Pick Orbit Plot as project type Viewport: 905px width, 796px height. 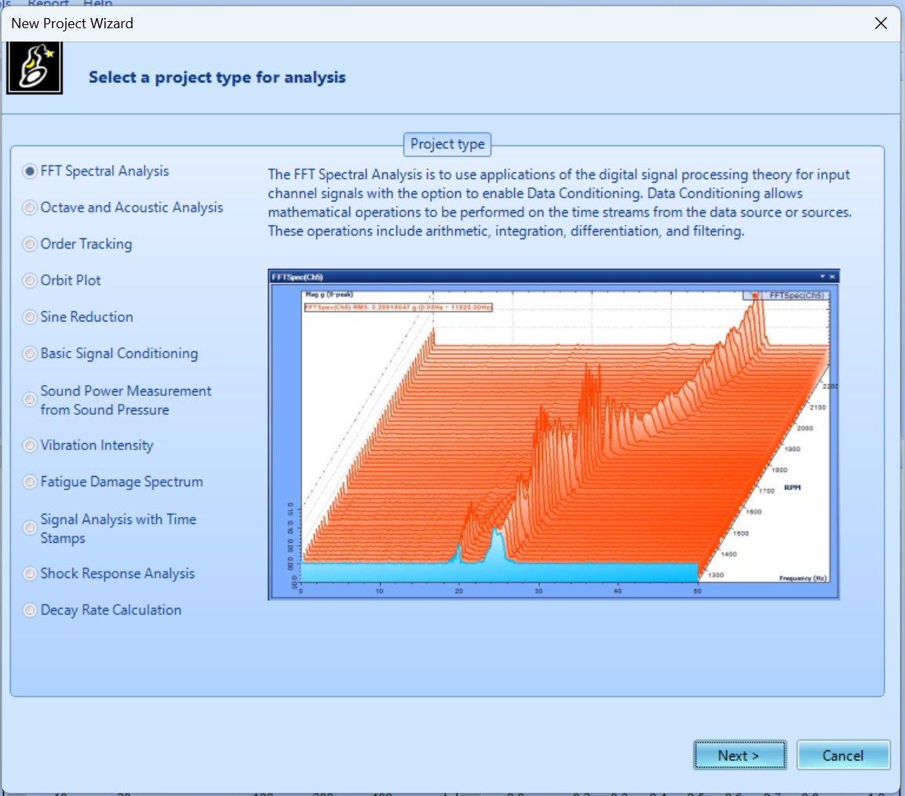(31, 281)
